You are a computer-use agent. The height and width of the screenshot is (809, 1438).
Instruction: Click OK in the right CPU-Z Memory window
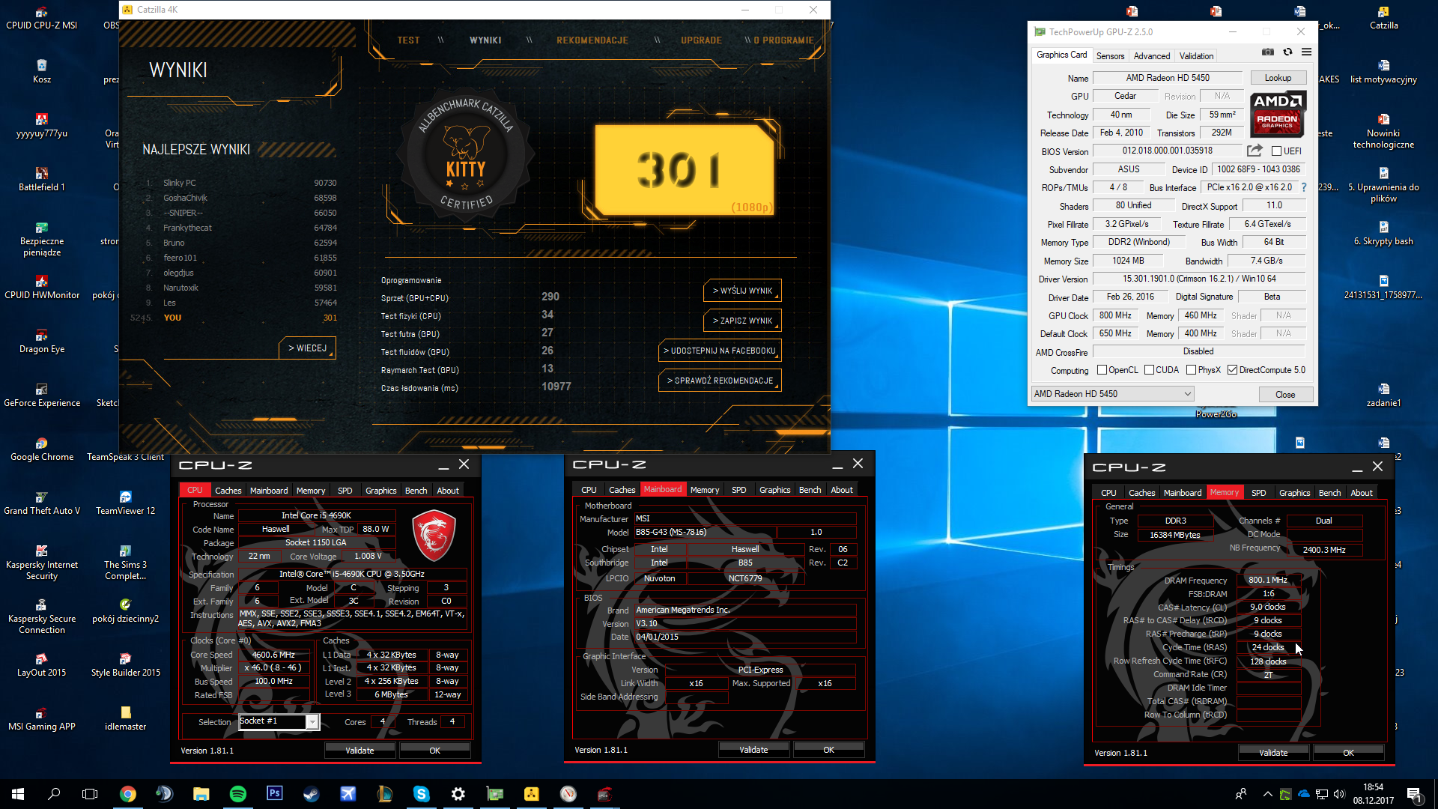pos(1348,753)
